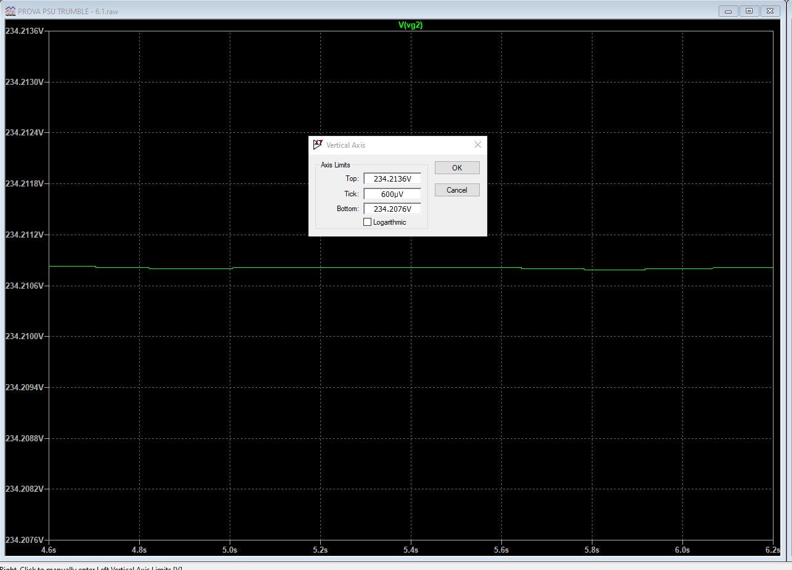Click the 234.2136V vertical axis label
The width and height of the screenshot is (792, 570).
click(25, 31)
